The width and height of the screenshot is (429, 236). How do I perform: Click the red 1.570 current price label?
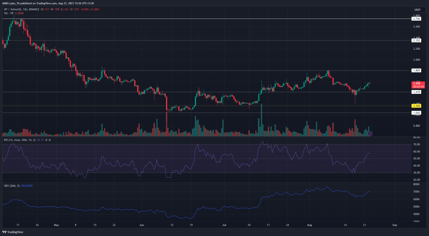click(x=418, y=85)
